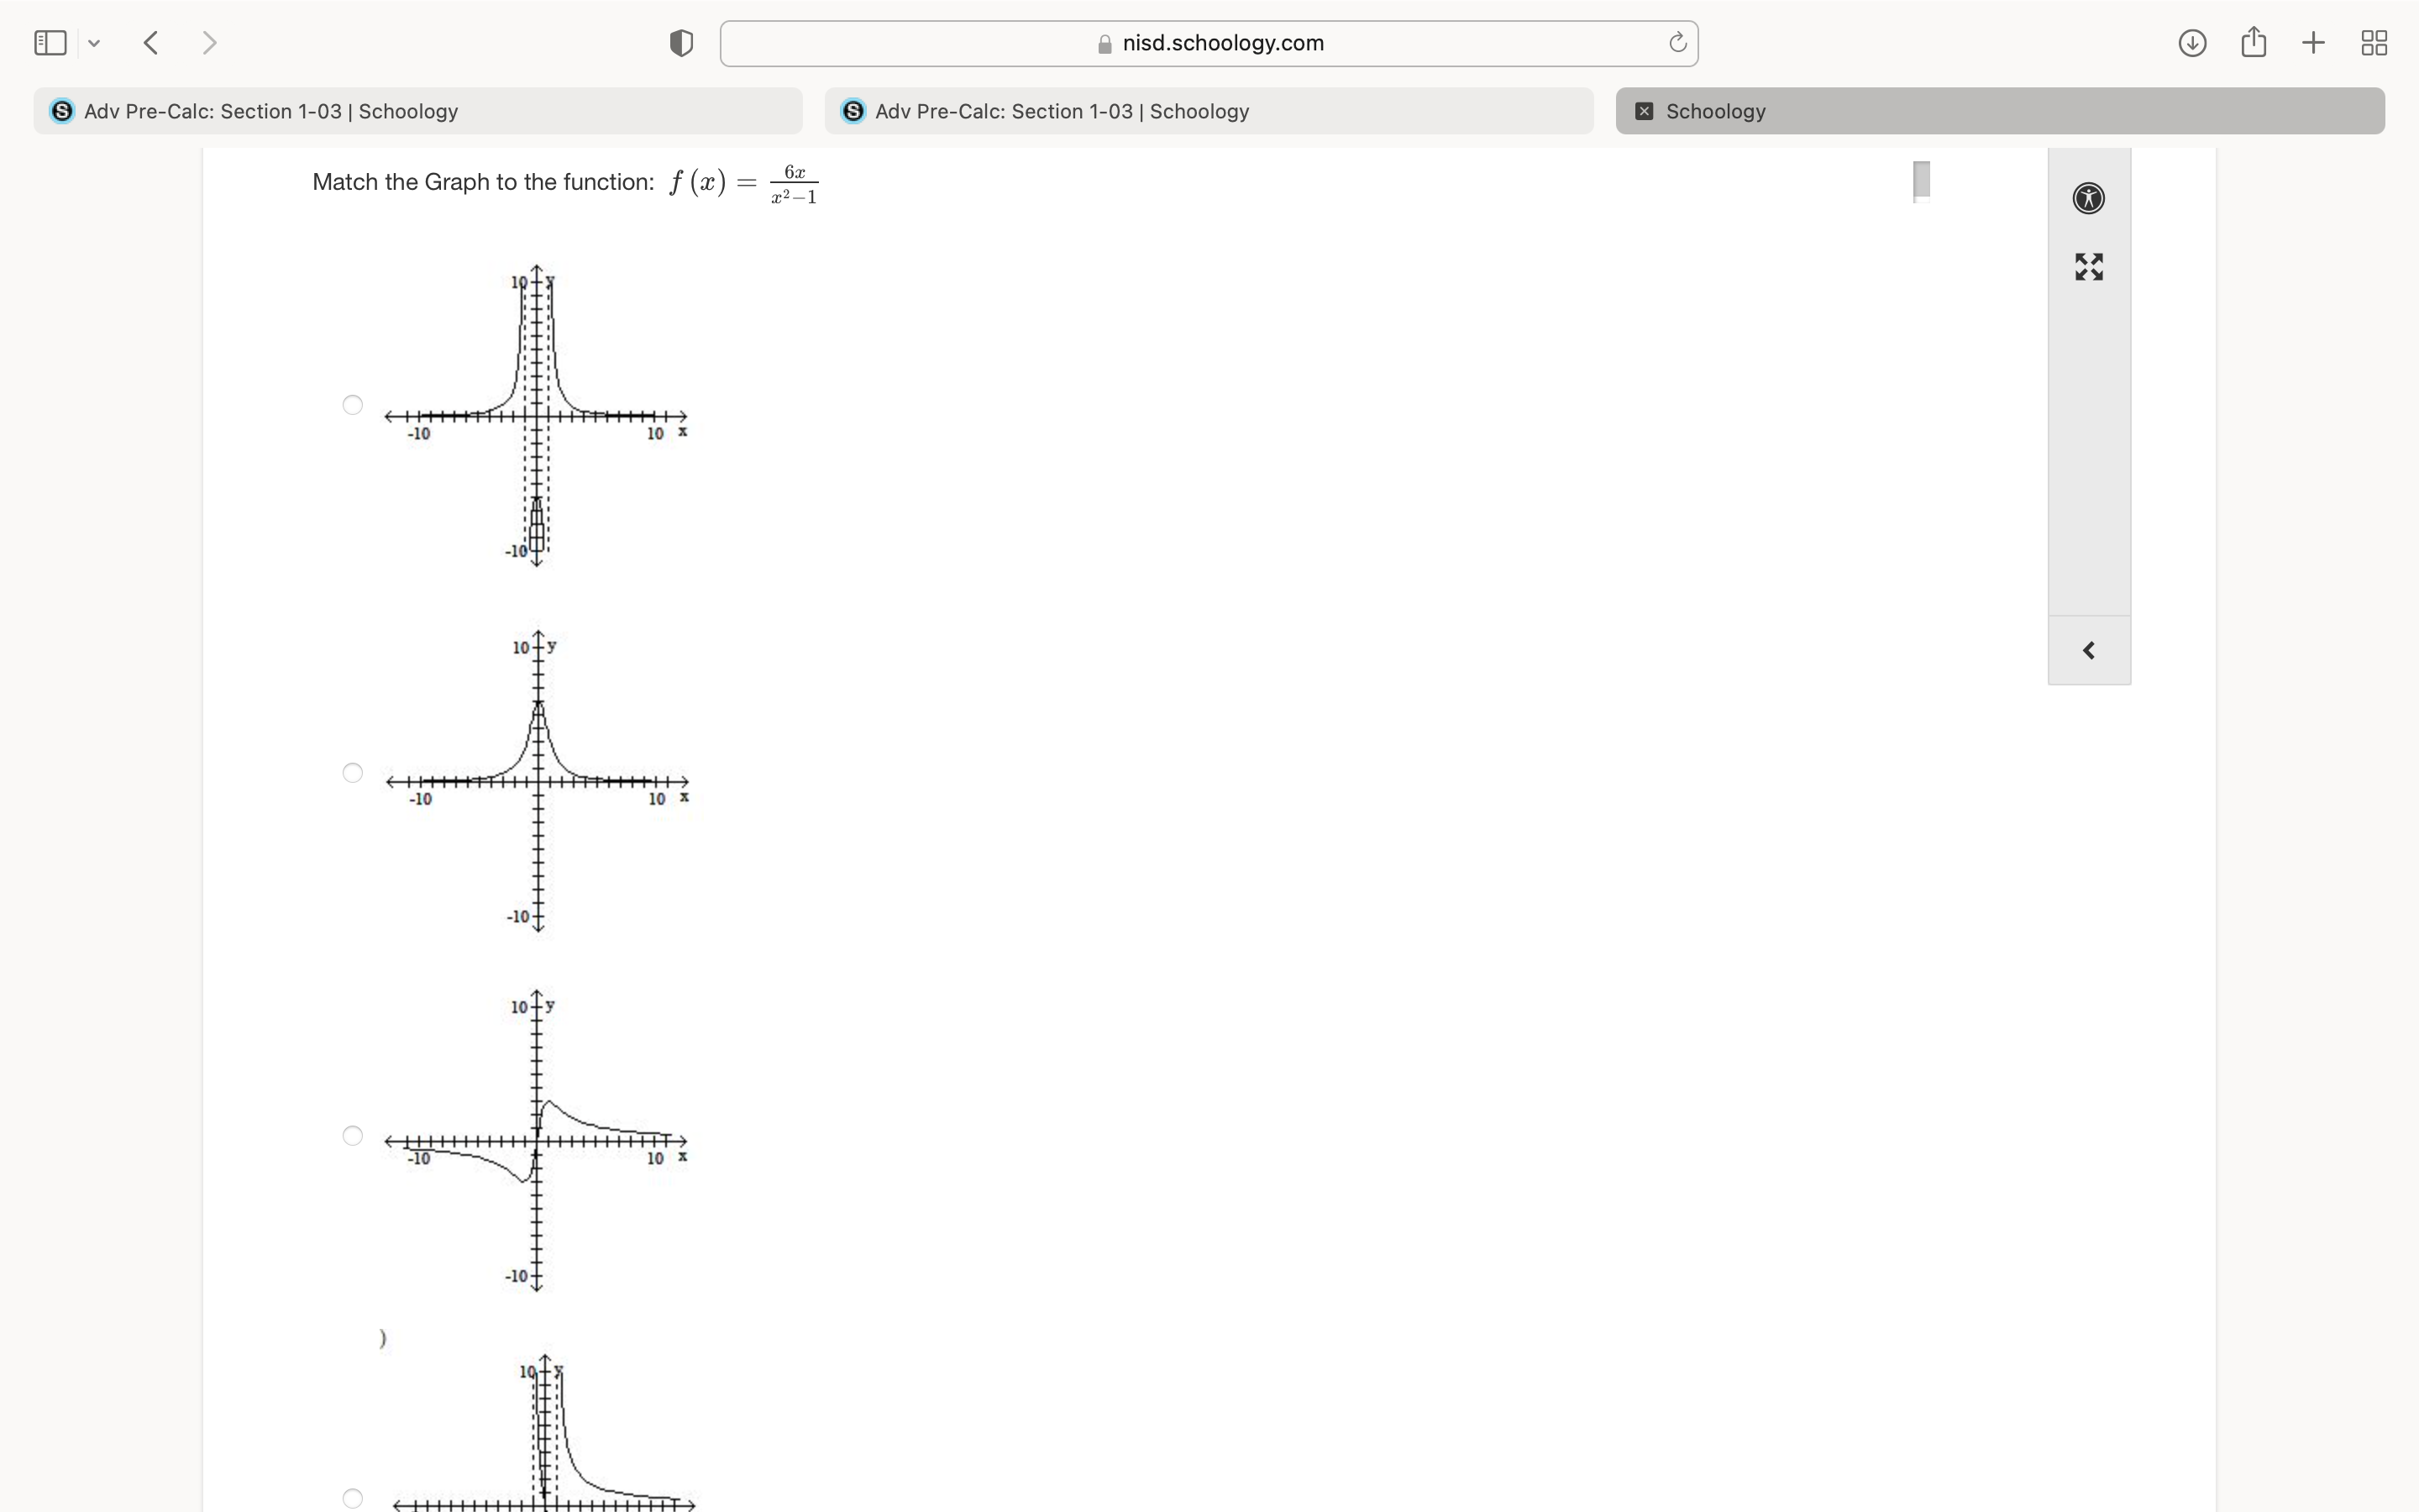Click the nisd.schoology.com address bar

[1209, 43]
